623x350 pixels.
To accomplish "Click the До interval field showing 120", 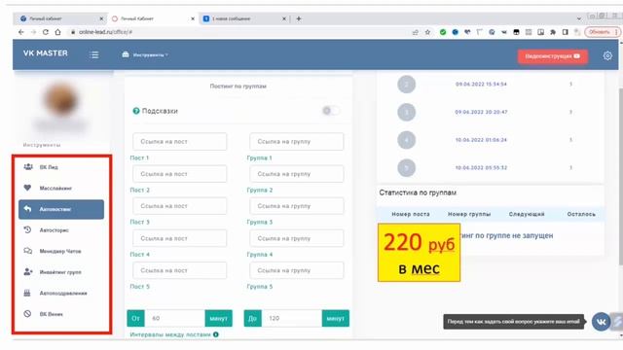I will [292, 318].
